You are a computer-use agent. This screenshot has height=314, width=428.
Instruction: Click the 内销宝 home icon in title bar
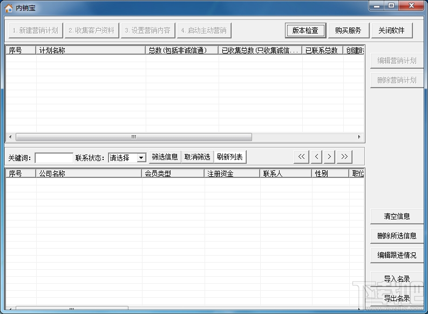click(9, 8)
